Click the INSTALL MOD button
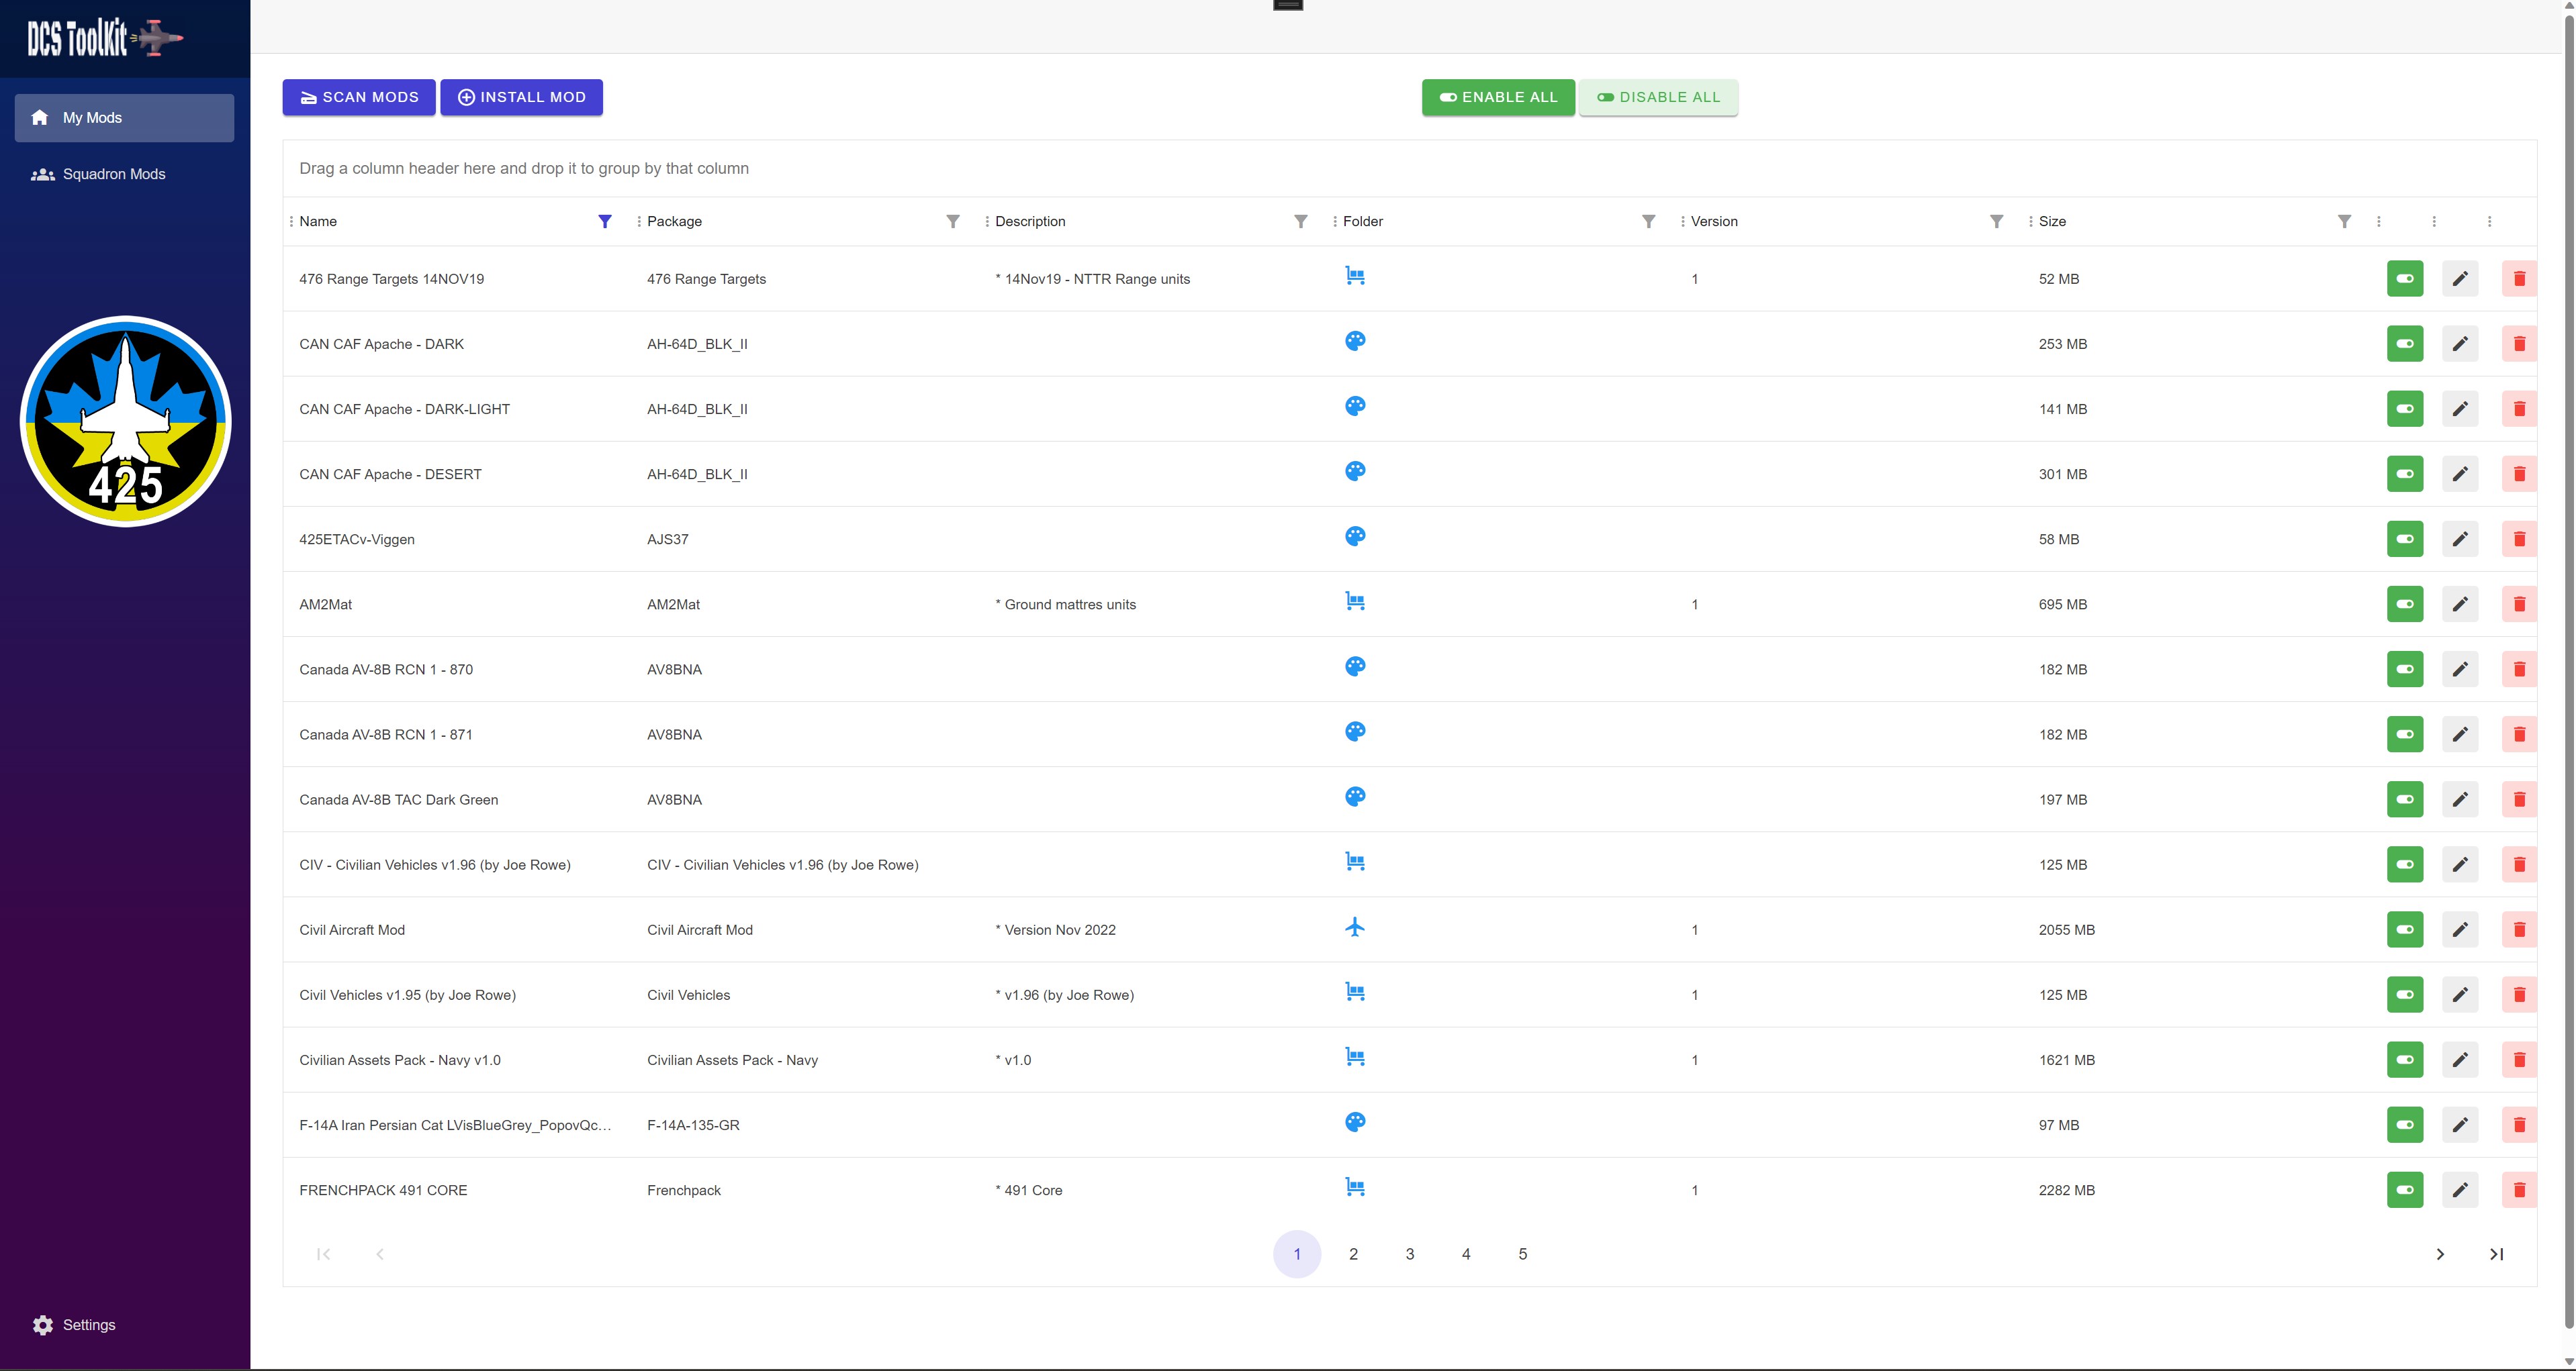Screen dimensions: 2576x1371 click(x=522, y=97)
